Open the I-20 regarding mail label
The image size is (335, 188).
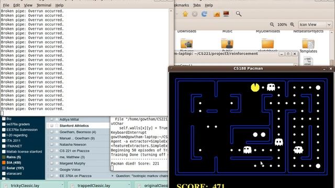point(17,135)
